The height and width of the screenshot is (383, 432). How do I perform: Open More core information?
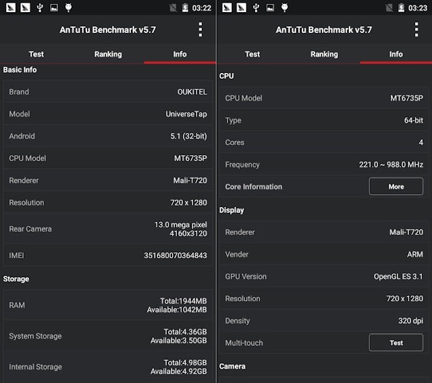click(x=396, y=187)
